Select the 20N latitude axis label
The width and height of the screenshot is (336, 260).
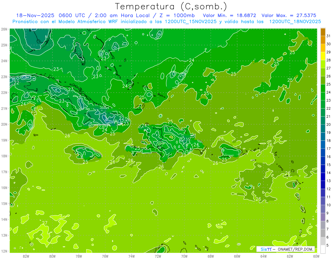click(x=4, y=124)
